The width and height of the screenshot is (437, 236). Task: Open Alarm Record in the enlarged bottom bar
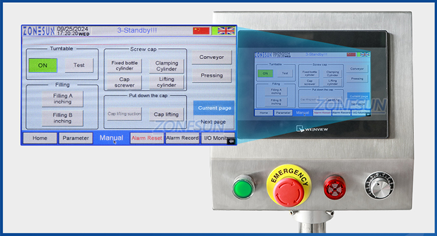pyautogui.click(x=182, y=138)
